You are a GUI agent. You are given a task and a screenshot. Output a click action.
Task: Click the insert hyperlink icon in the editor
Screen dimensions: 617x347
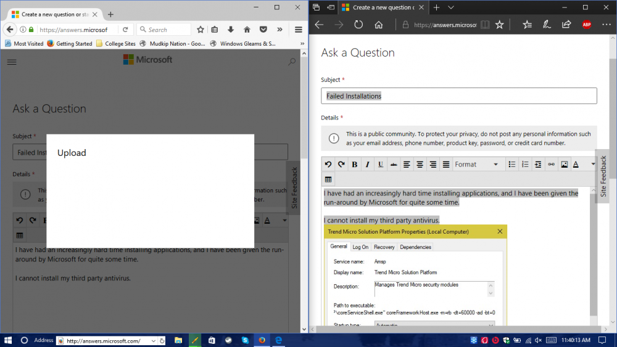pyautogui.click(x=551, y=165)
